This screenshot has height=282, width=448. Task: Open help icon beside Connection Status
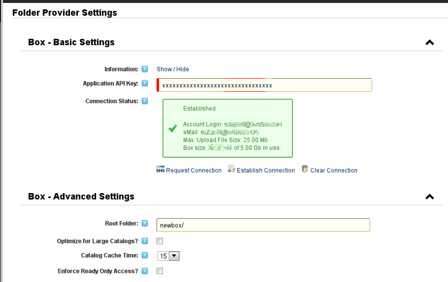[x=145, y=101]
